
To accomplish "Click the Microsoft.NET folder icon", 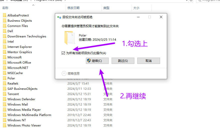I will coord(5,68).
